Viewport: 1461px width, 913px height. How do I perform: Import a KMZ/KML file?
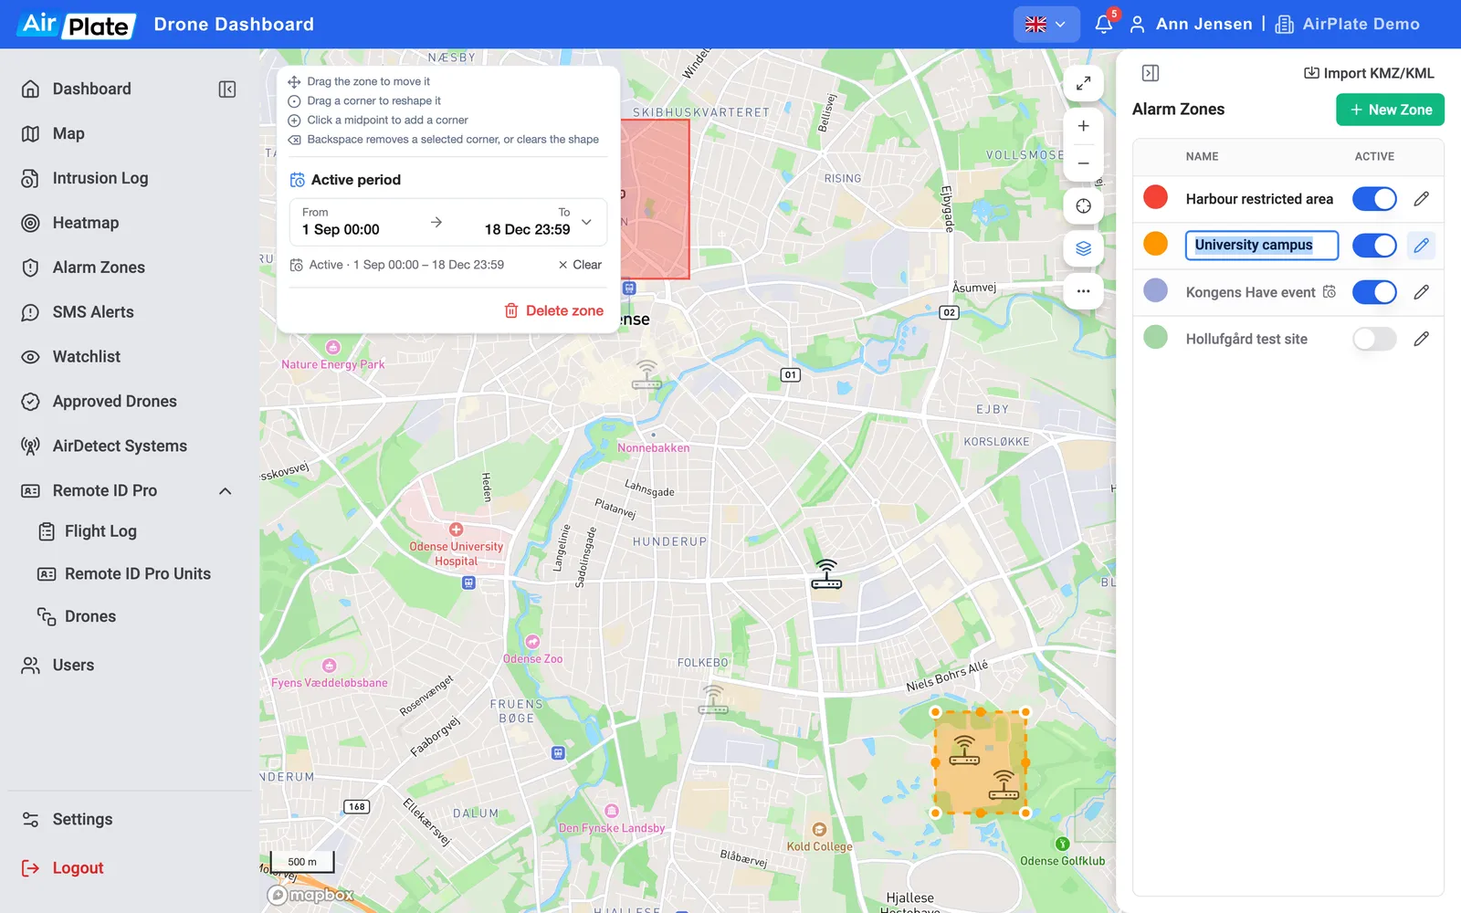click(1369, 73)
